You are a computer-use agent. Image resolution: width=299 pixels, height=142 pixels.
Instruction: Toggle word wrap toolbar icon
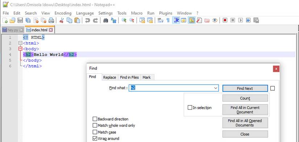(160, 20)
